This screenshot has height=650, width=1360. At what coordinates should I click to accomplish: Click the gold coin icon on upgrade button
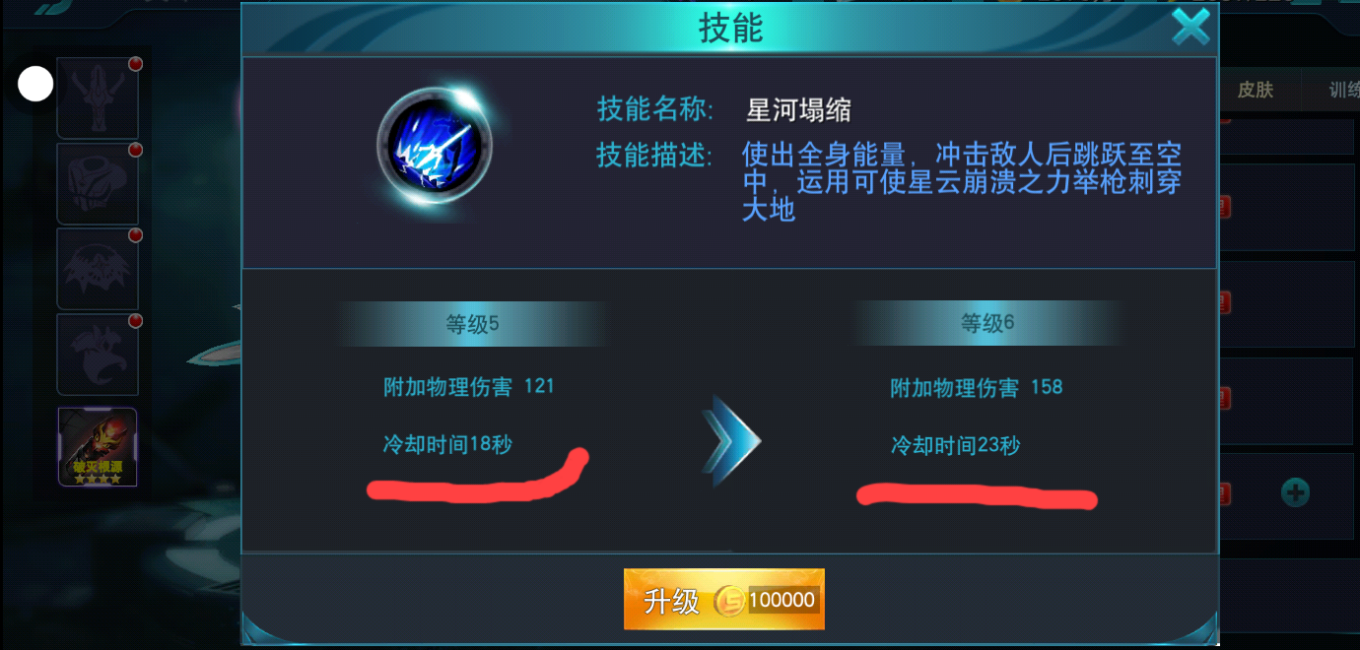tap(729, 600)
